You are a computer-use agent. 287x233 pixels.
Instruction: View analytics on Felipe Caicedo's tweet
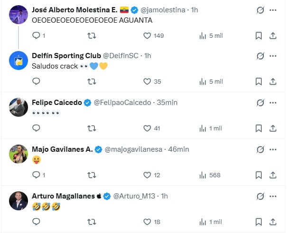[x=203, y=128]
